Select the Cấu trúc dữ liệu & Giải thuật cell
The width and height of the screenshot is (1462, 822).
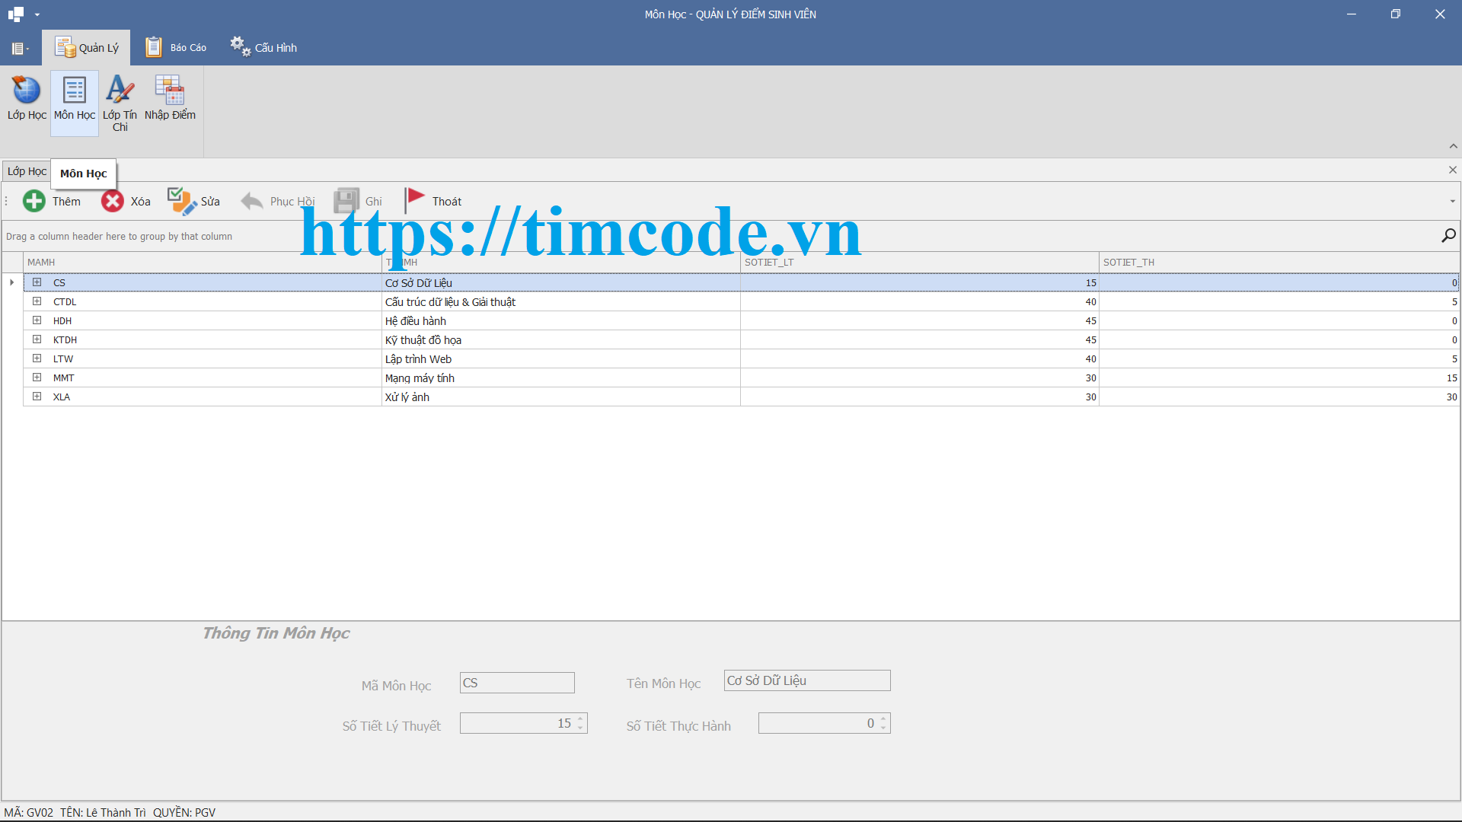tap(561, 302)
